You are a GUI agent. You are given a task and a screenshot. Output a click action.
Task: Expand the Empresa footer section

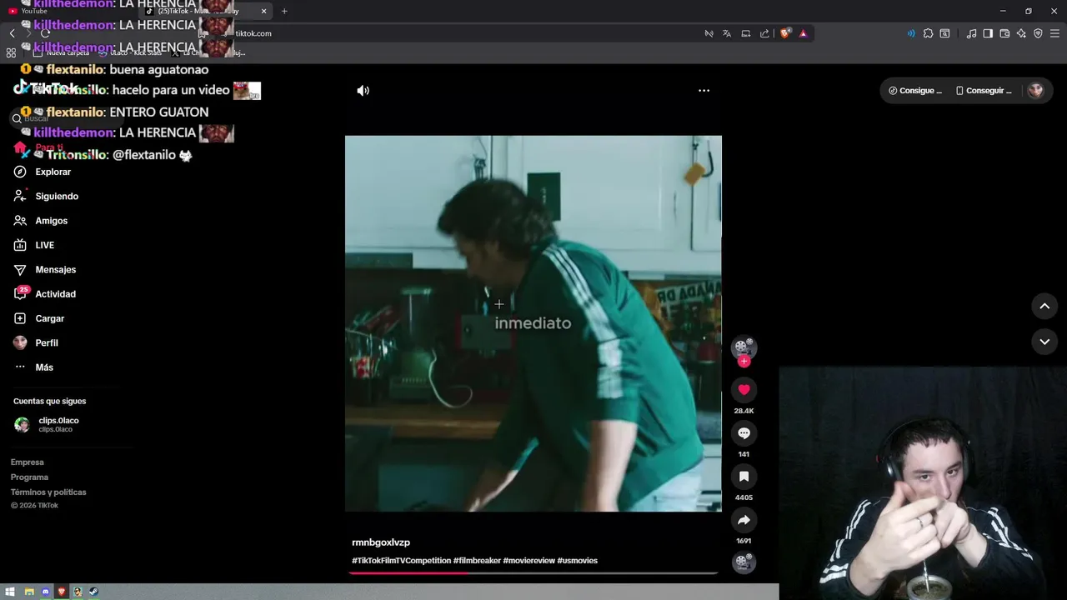pos(28,462)
